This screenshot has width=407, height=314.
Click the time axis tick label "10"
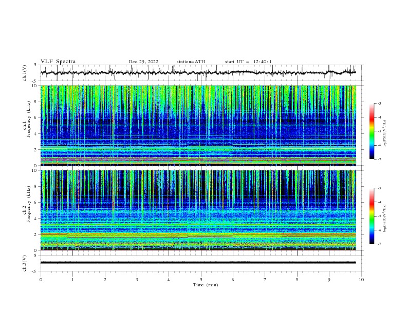tap(361, 280)
